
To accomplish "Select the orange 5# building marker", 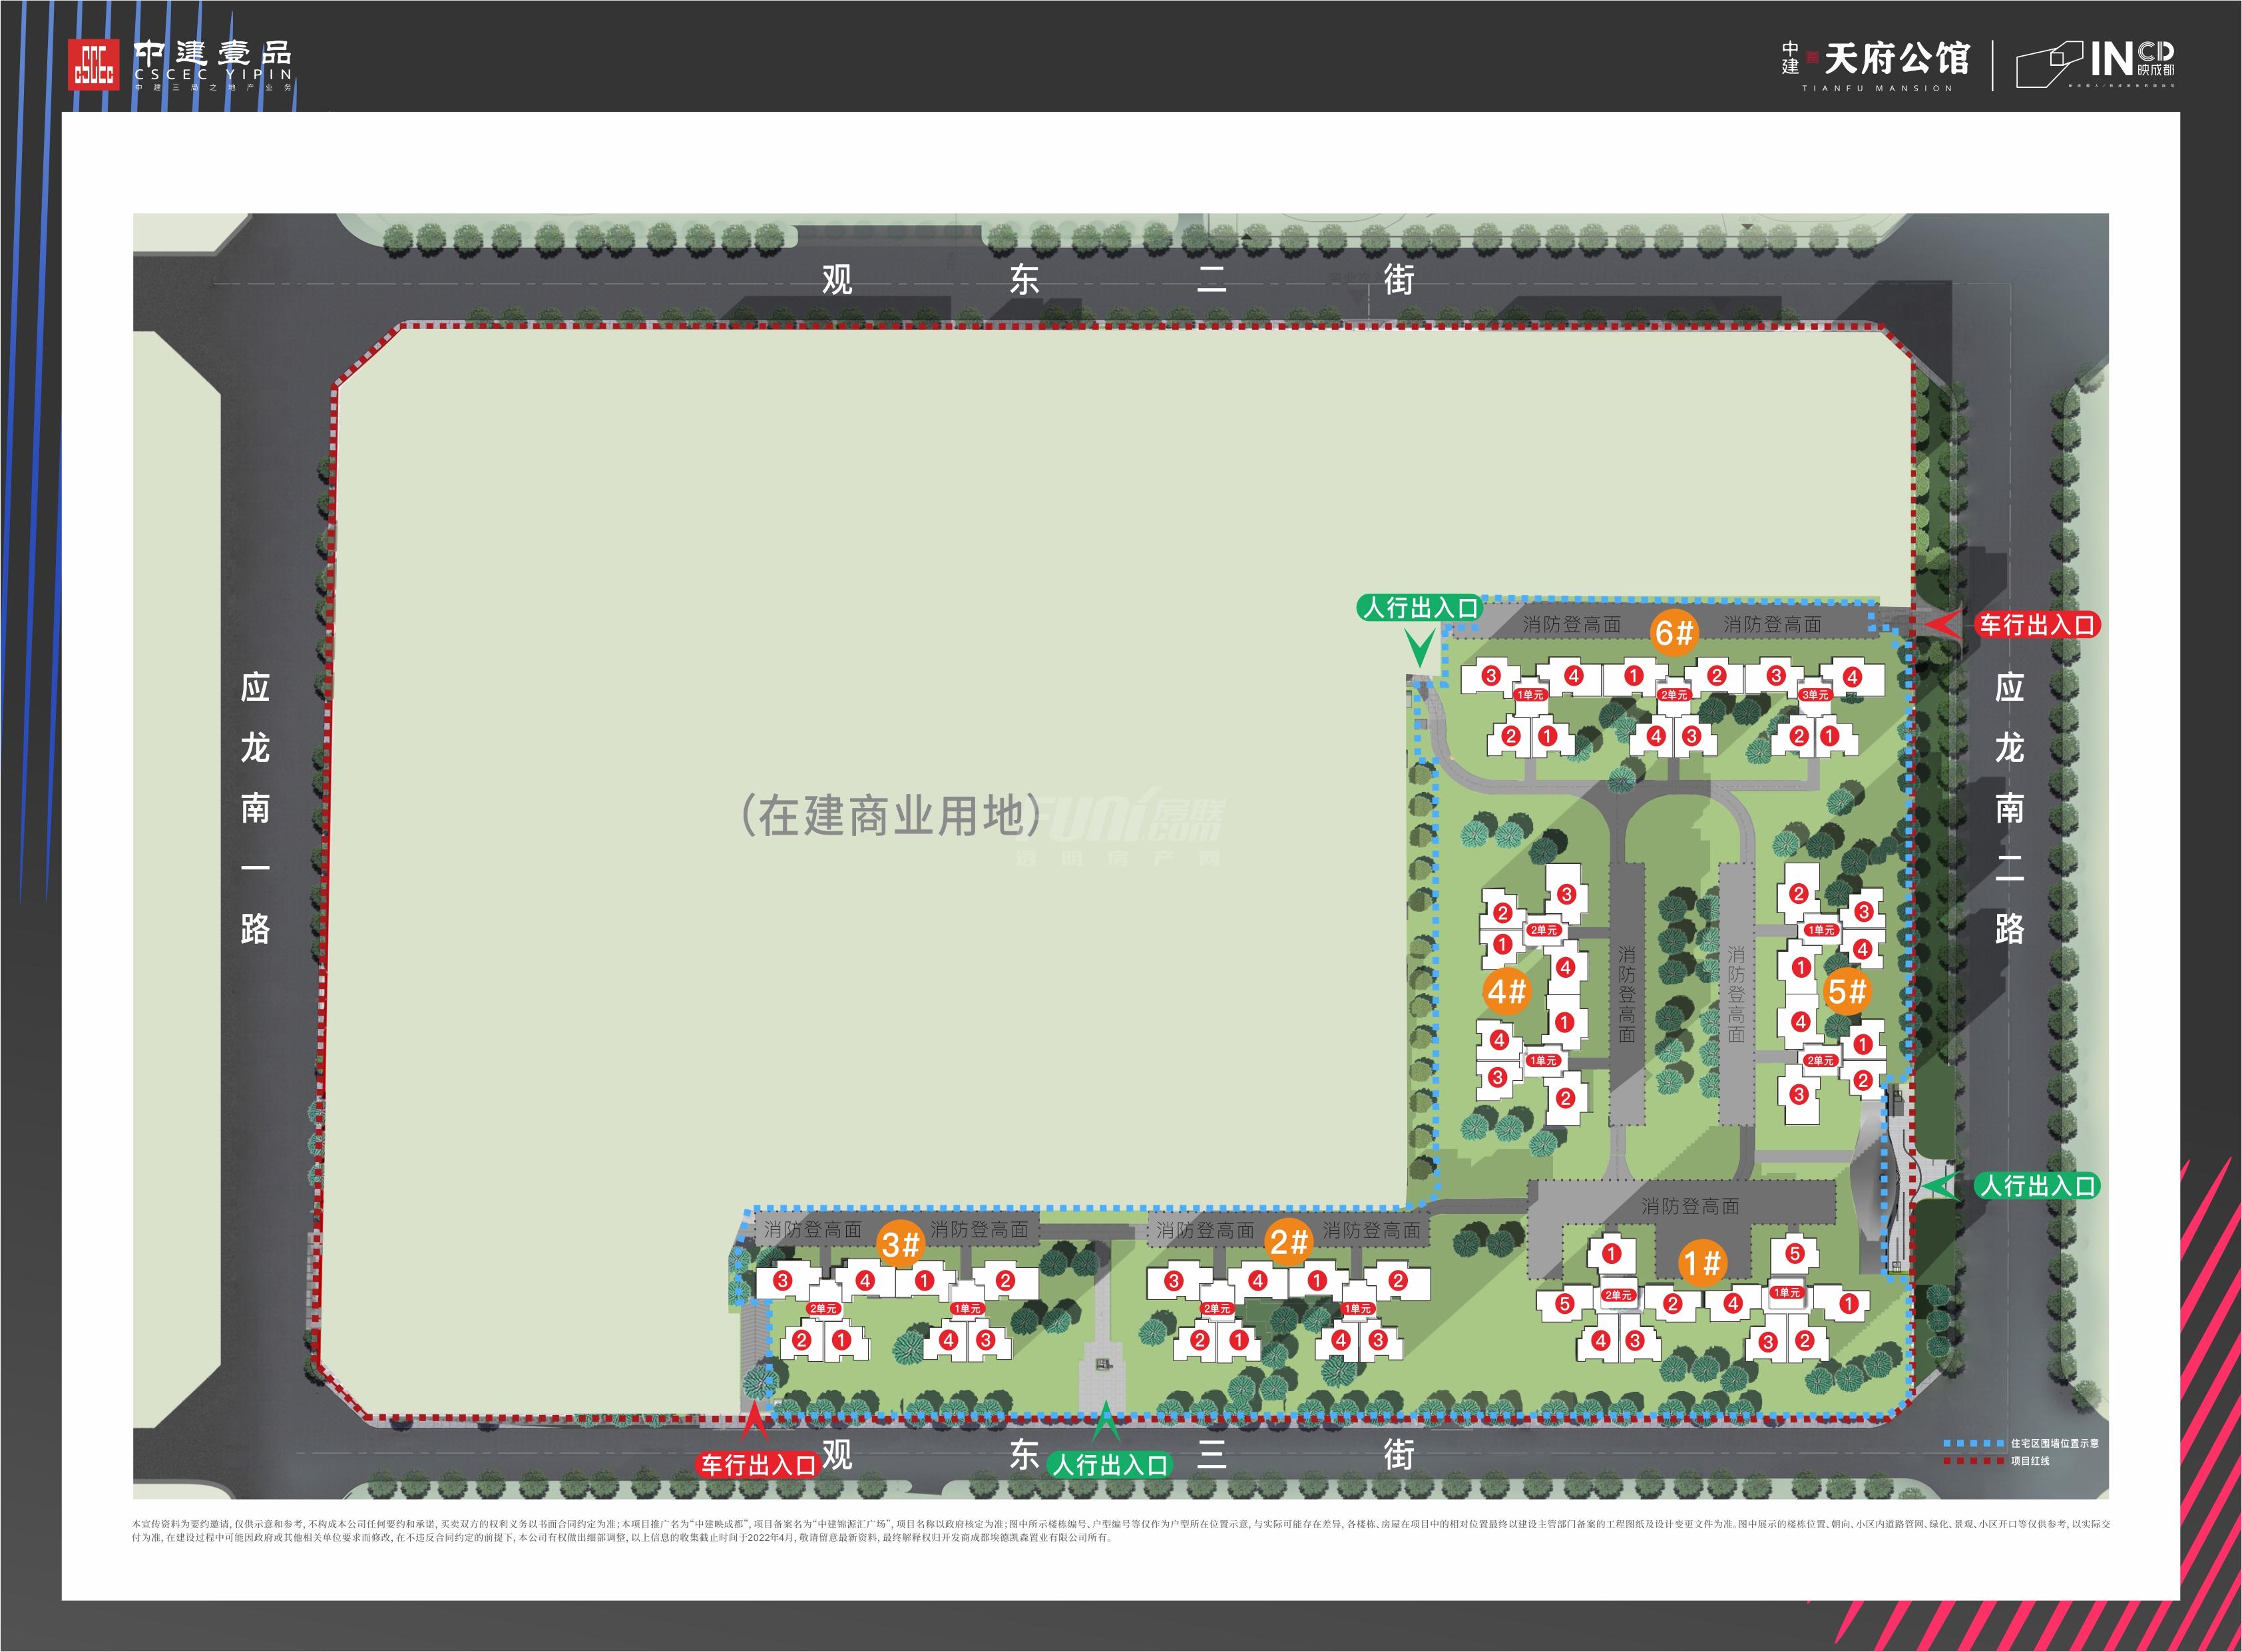I will 1846,992.
